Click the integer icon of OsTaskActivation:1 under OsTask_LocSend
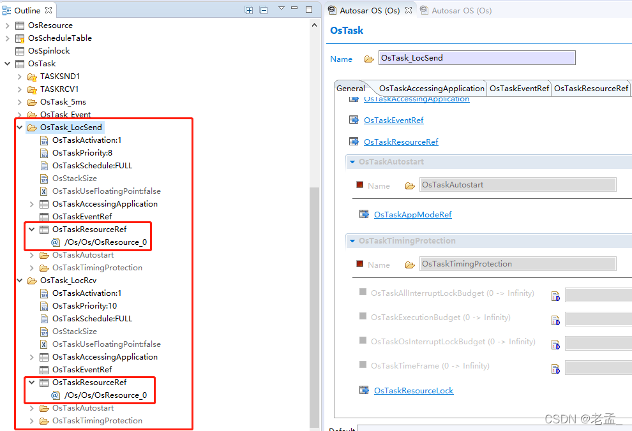The height and width of the screenshot is (431, 632). (44, 140)
